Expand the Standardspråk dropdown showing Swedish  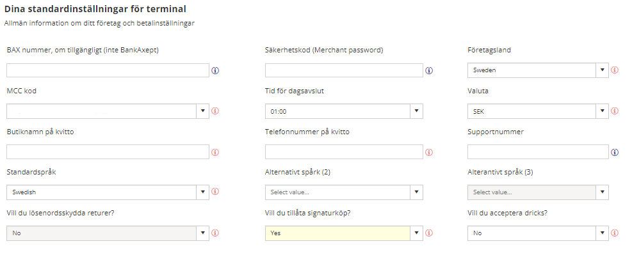click(x=108, y=192)
